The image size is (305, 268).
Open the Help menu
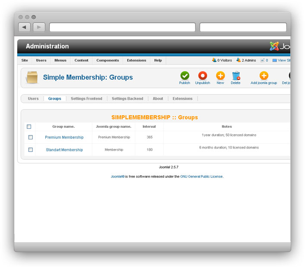(x=158, y=60)
